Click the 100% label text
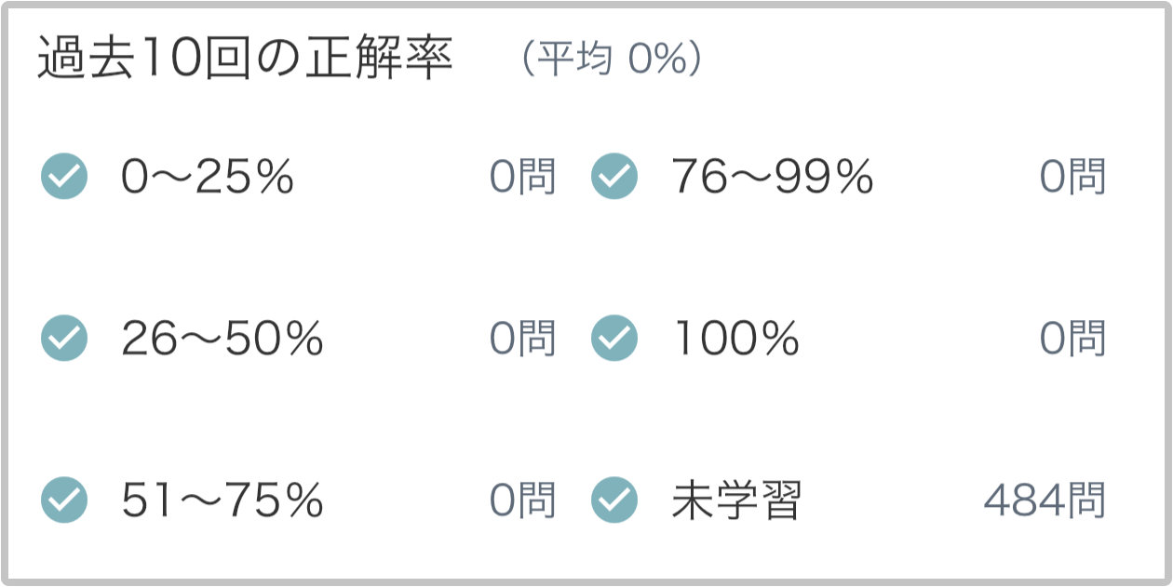This screenshot has width=1173, height=587. [735, 339]
